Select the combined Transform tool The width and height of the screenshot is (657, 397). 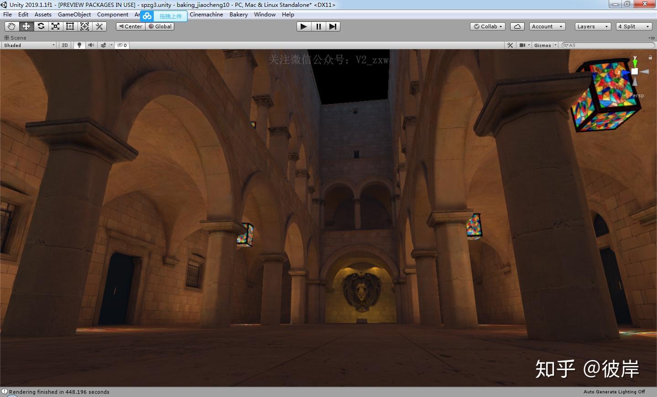(x=84, y=26)
